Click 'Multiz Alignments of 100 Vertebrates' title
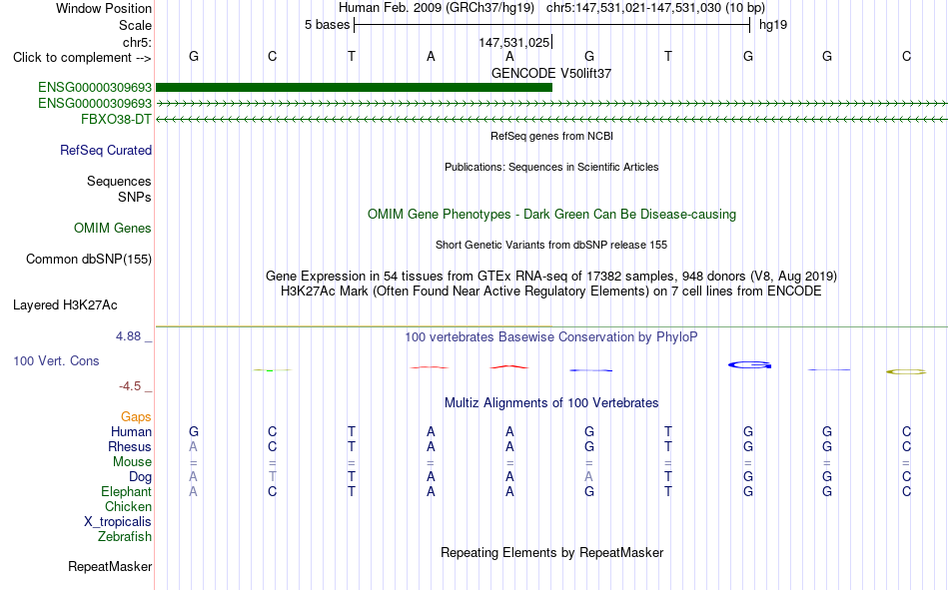The image size is (949, 590). [551, 403]
